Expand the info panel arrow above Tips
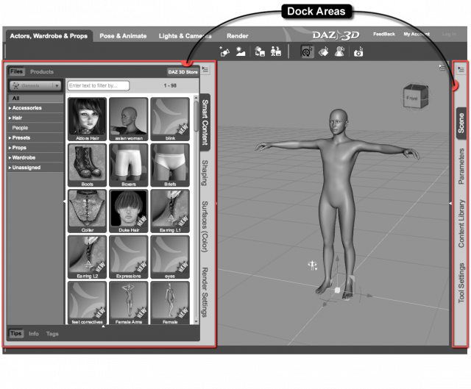 click(103, 326)
